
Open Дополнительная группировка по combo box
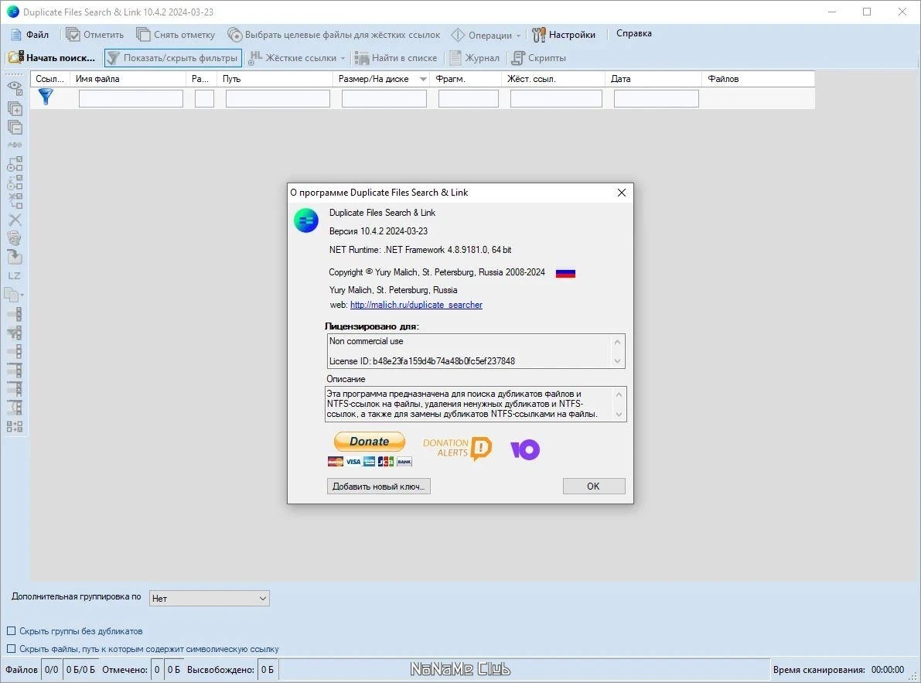[209, 599]
